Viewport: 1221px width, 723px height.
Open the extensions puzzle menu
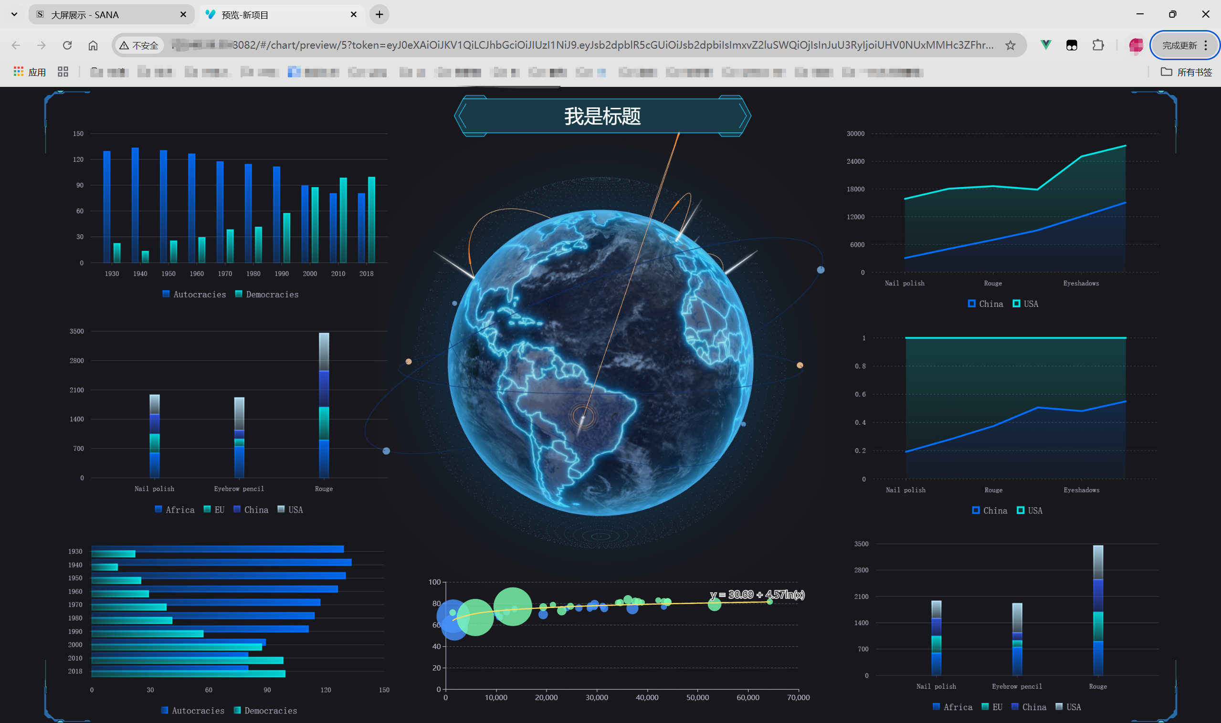(x=1098, y=45)
